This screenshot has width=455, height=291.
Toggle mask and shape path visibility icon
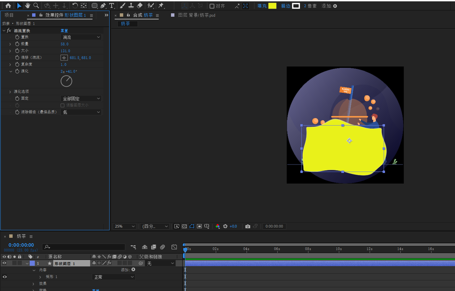pyautogui.click(x=192, y=226)
